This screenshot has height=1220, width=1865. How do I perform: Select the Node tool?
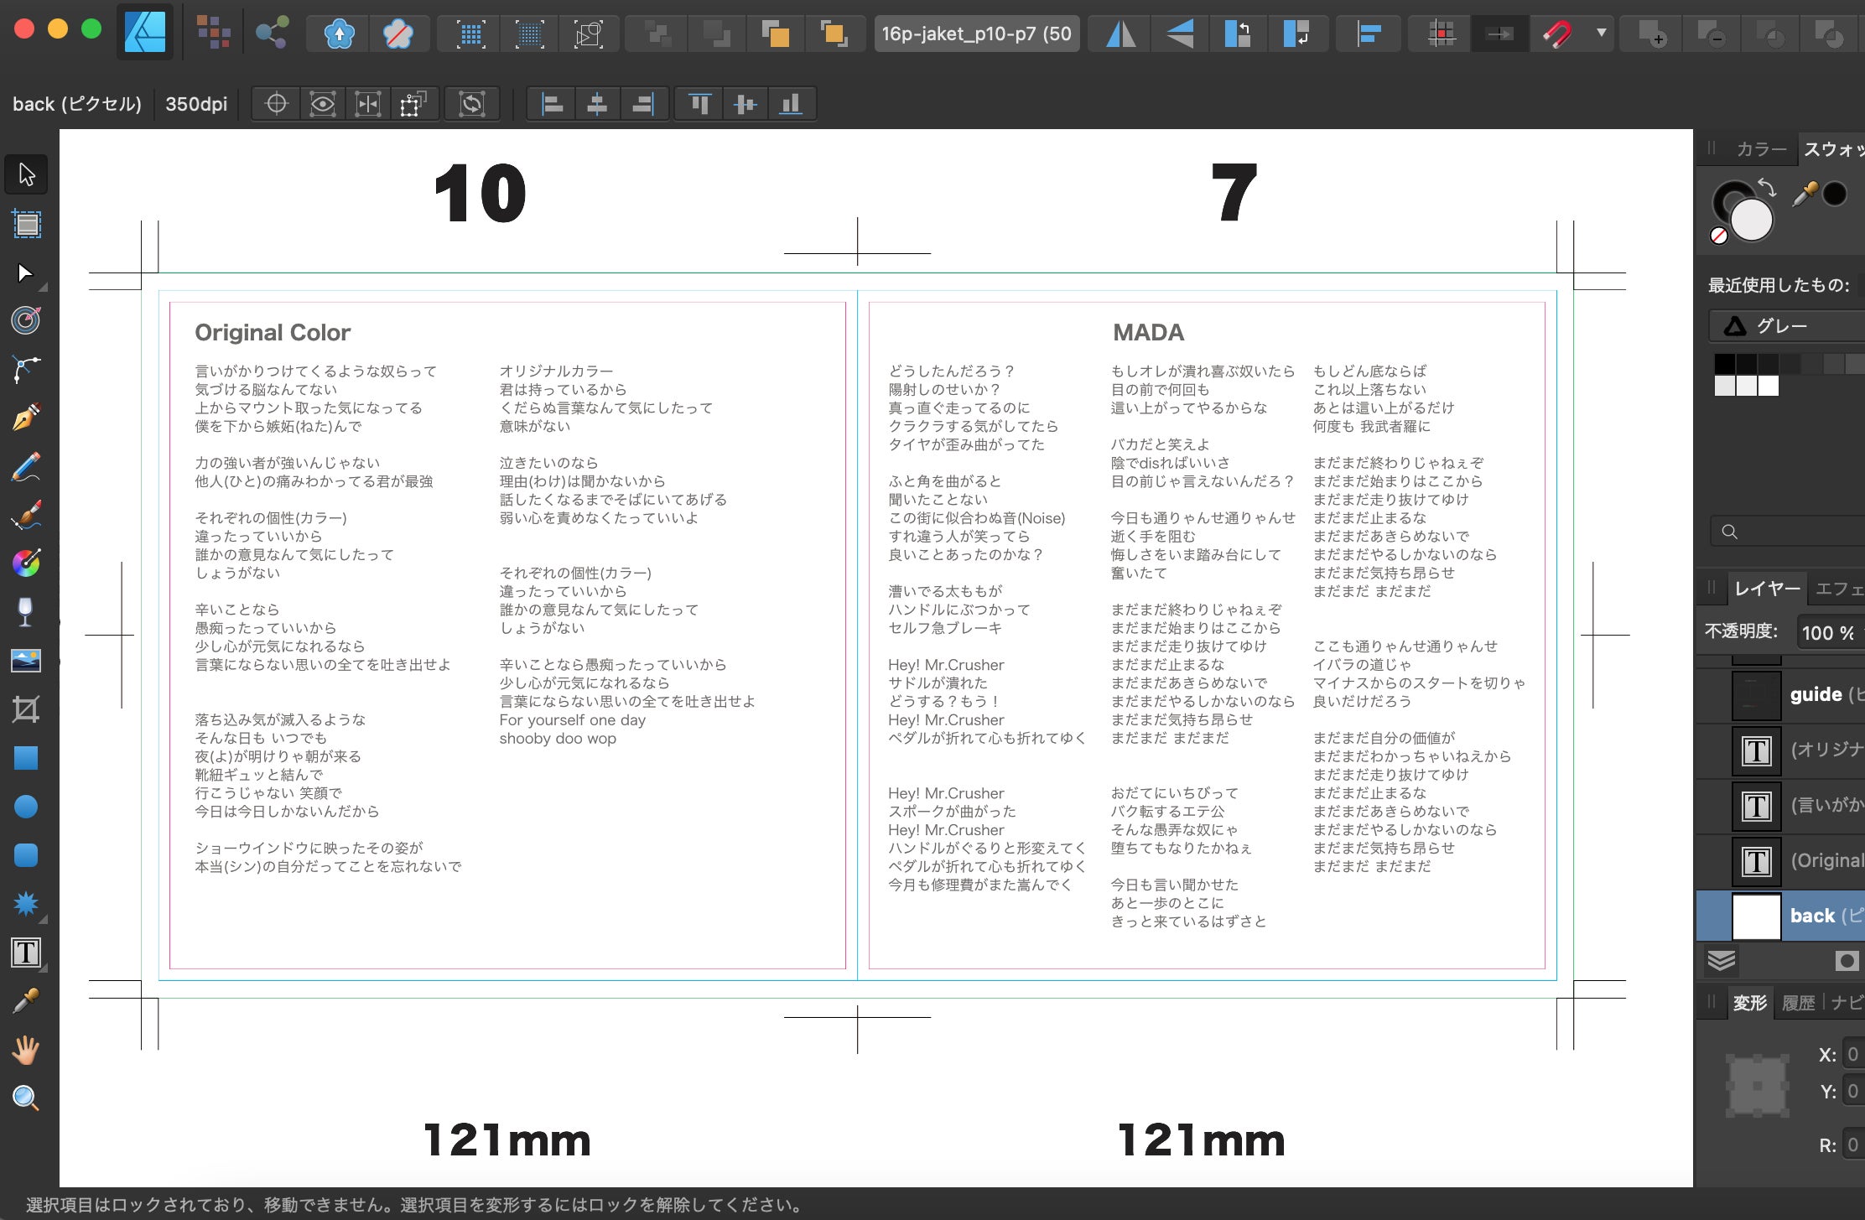pos(25,273)
